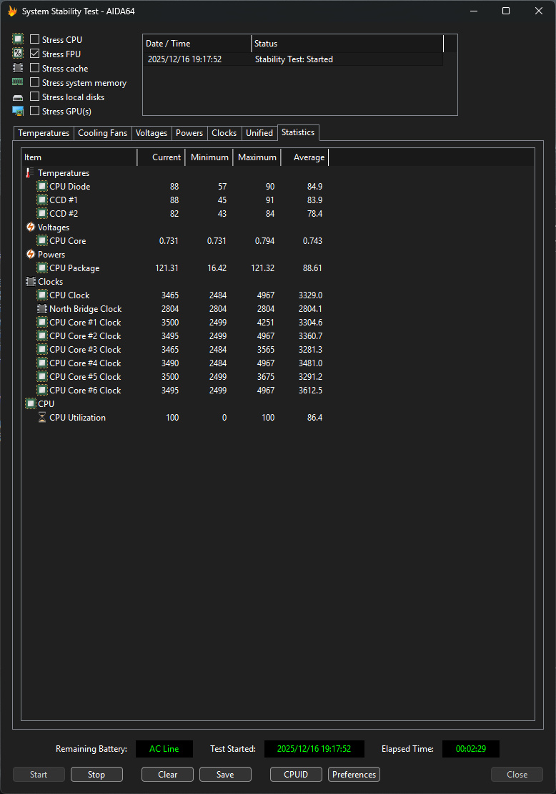Image resolution: width=556 pixels, height=794 pixels.
Task: Click the chip icon beside Clocks group
Action: tap(30, 282)
